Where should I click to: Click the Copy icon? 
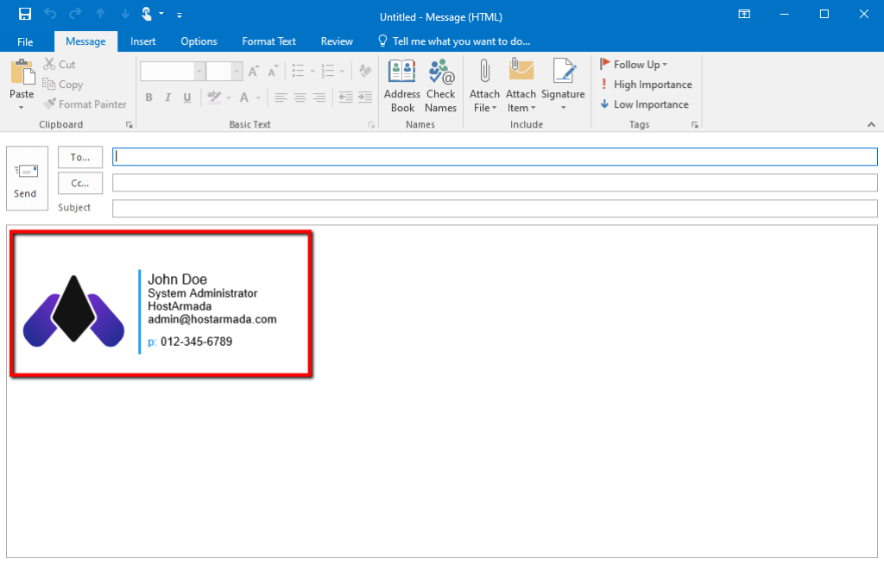coord(51,85)
